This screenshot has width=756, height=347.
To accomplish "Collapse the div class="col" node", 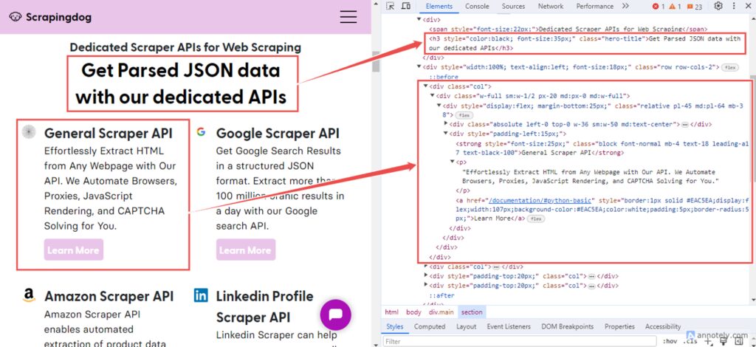I will (x=426, y=86).
